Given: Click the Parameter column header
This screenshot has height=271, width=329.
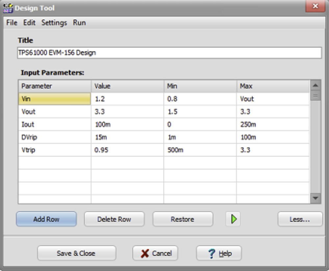Looking at the screenshot, I should pos(55,86).
